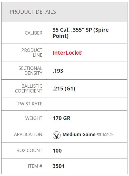This screenshot has width=129, height=176.
Task: Select the sectional density value .193
Action: coord(58,71)
